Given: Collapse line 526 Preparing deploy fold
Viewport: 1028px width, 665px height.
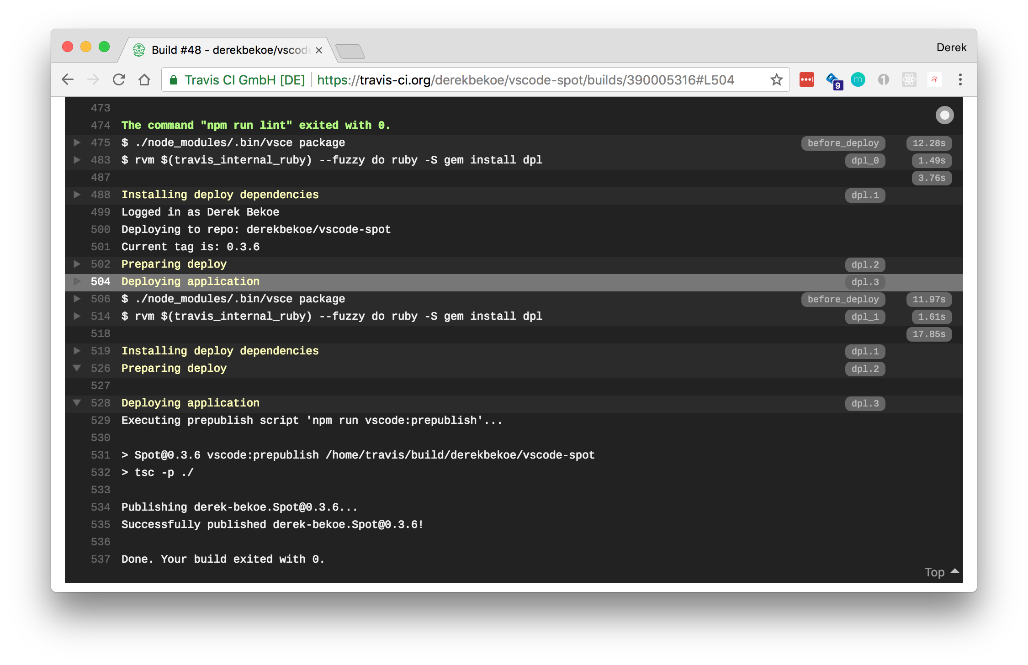Looking at the screenshot, I should coord(77,368).
